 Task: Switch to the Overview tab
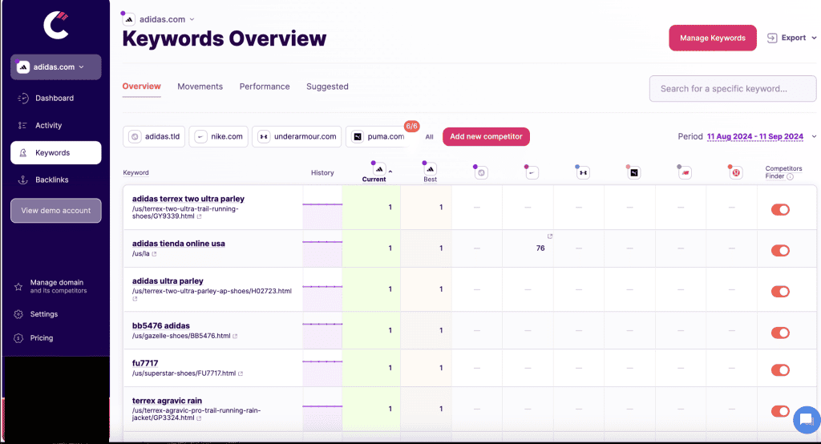(141, 87)
